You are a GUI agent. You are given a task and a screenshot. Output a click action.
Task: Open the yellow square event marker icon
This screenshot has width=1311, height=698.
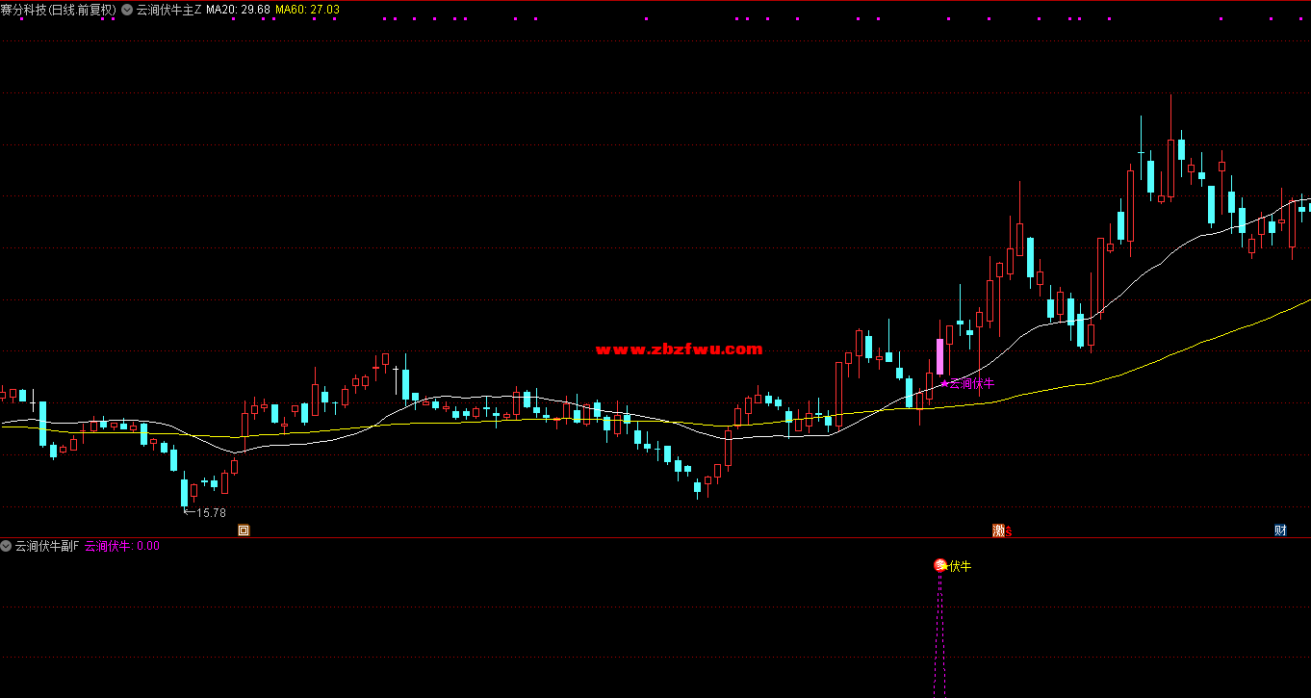[x=244, y=530]
